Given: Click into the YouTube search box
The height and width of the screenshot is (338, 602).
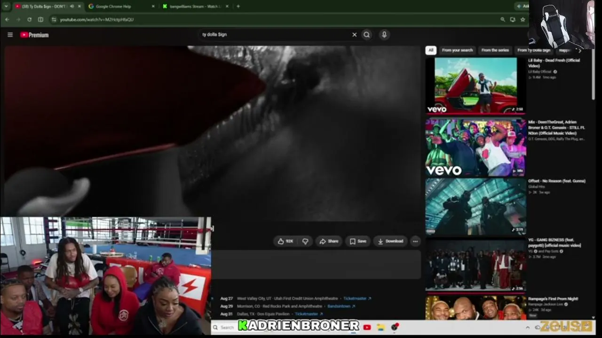Looking at the screenshot, I should [275, 35].
